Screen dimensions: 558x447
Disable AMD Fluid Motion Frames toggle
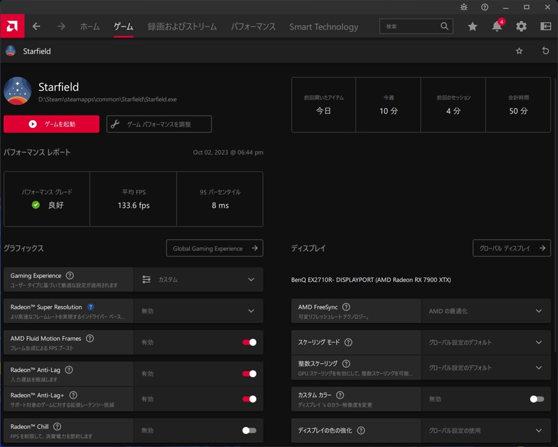point(249,342)
